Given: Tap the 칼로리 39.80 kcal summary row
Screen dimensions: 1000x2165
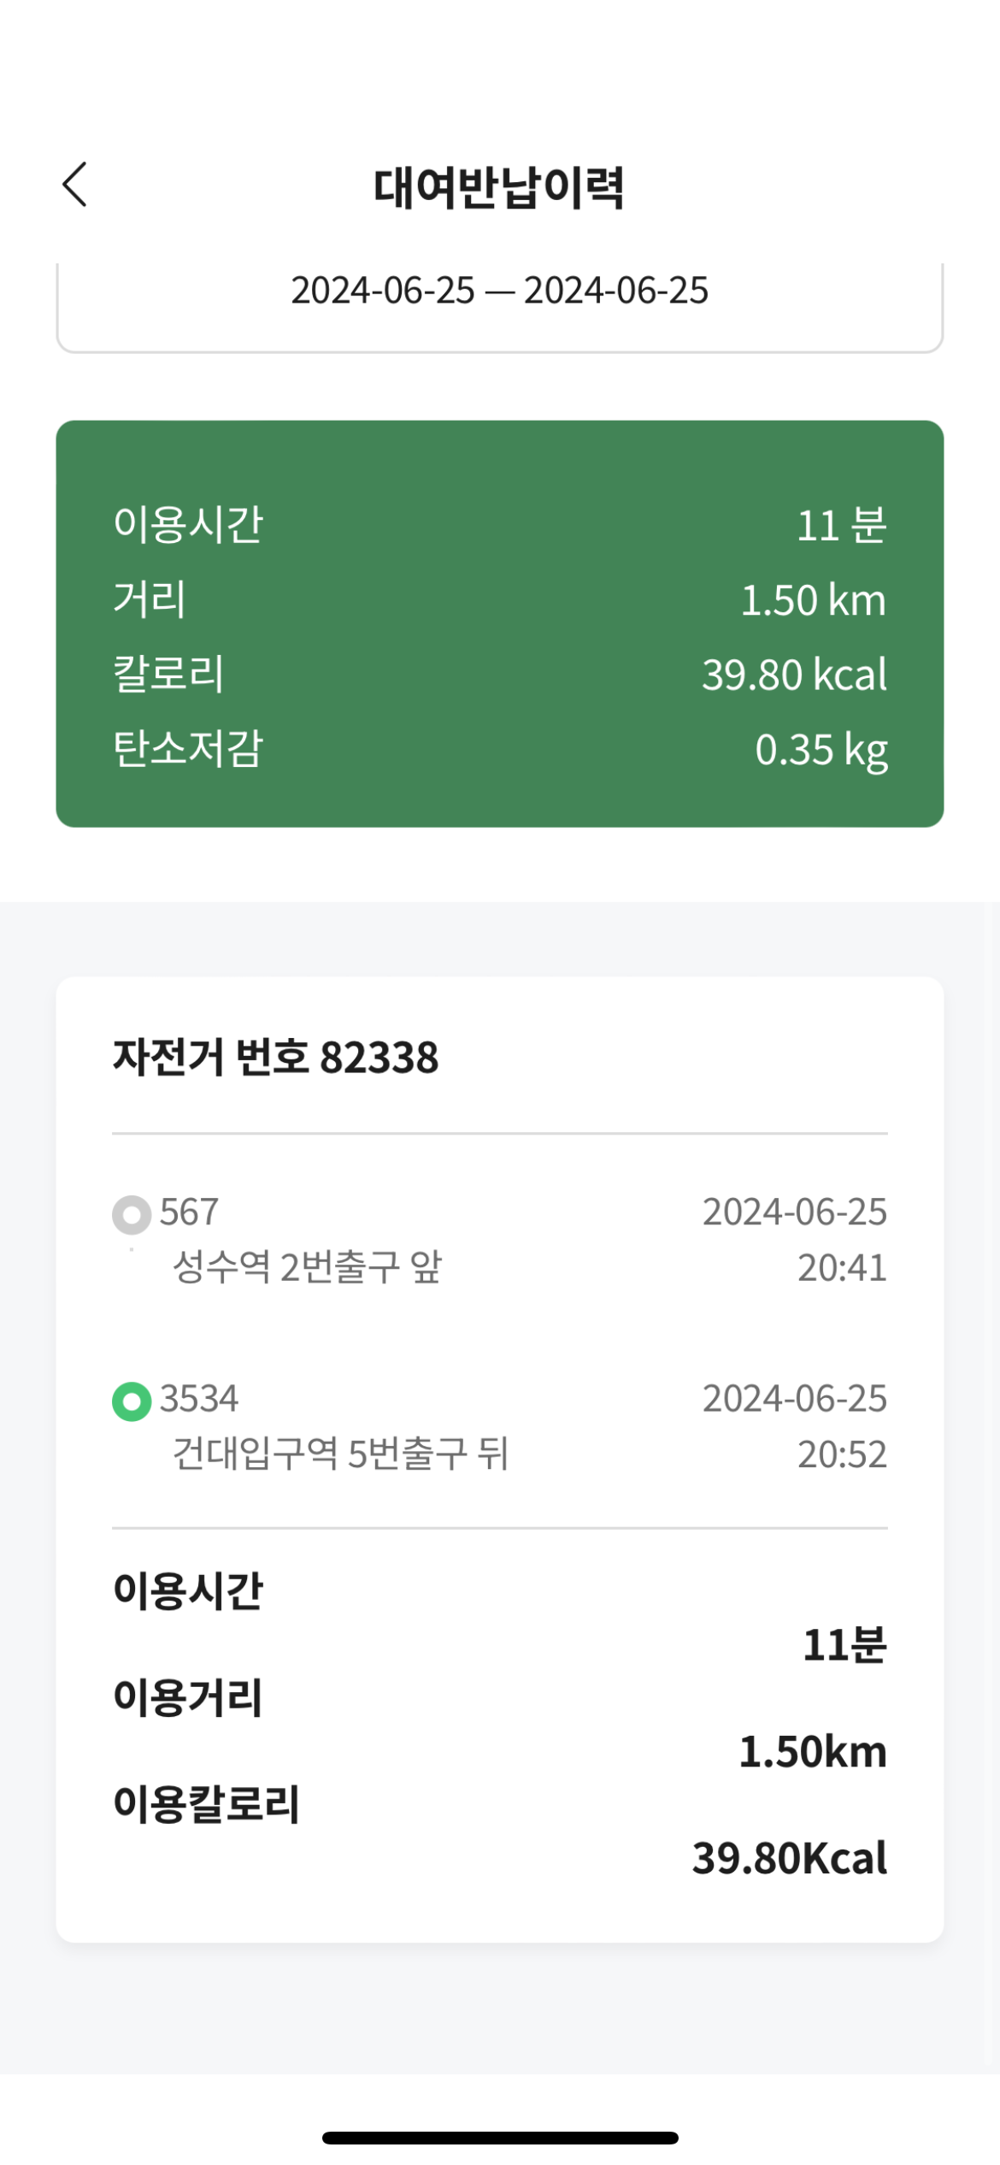Looking at the screenshot, I should [499, 674].
